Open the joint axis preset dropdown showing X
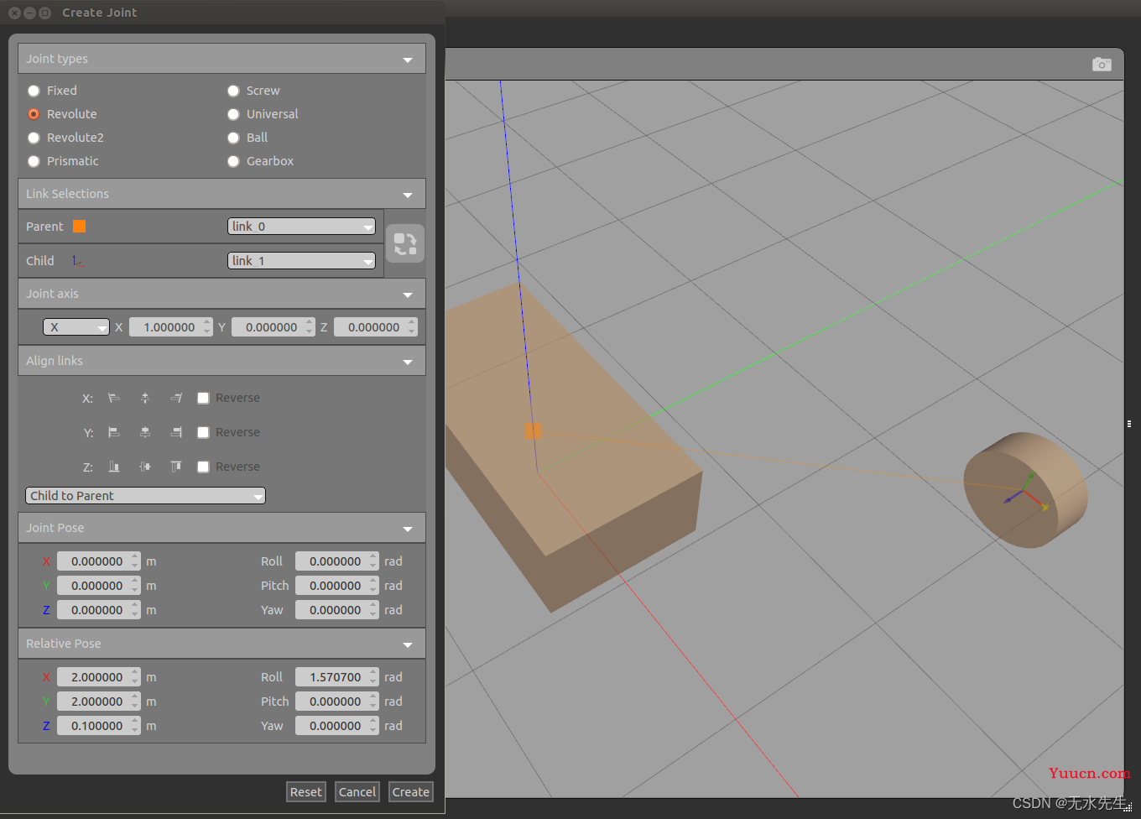This screenshot has width=1141, height=819. (x=76, y=327)
